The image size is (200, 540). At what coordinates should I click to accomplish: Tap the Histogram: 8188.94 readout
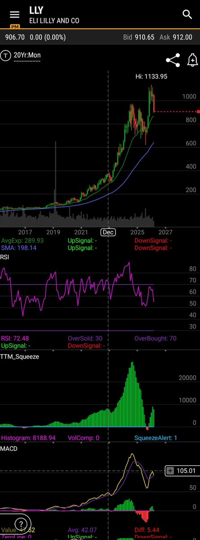28,437
